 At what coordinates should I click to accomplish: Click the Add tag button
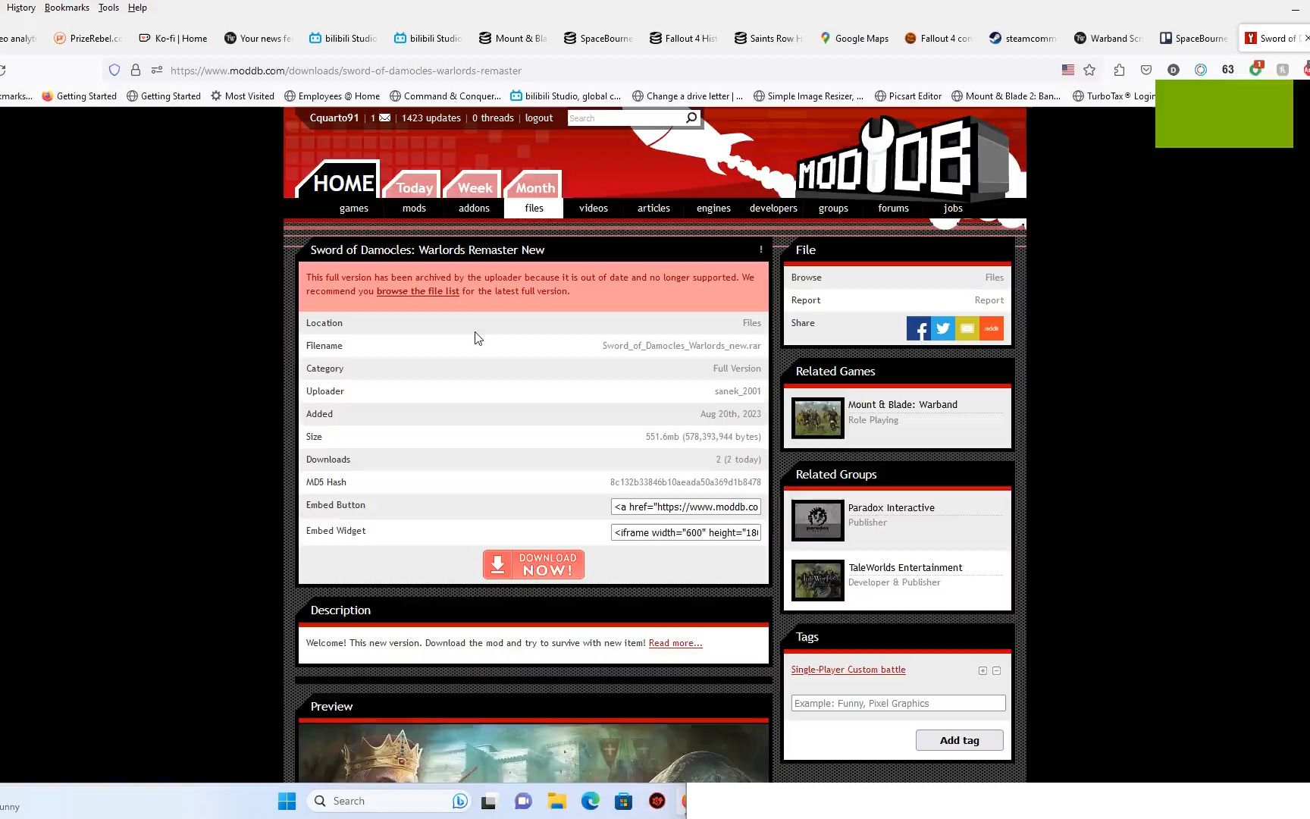coord(960,740)
